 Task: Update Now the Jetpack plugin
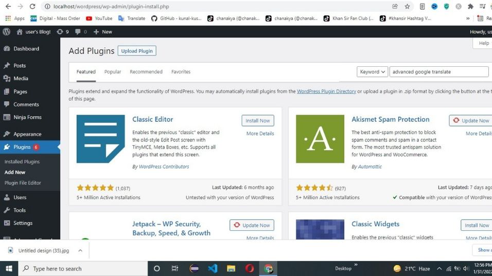[x=252, y=225]
